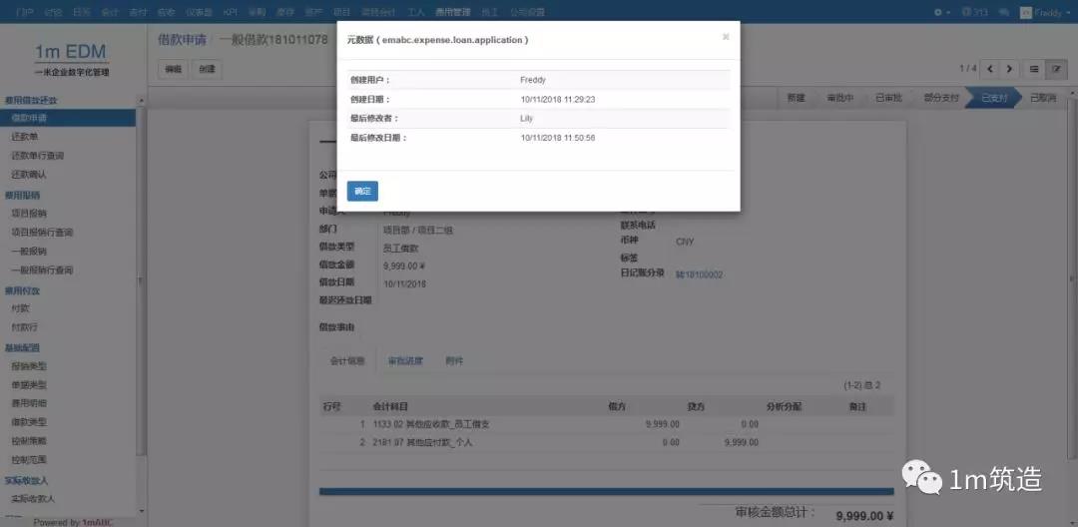
Task: Close the metadata dialog with the X
Action: point(726,37)
